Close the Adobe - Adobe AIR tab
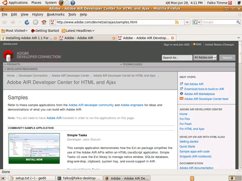 click(x=114, y=38)
